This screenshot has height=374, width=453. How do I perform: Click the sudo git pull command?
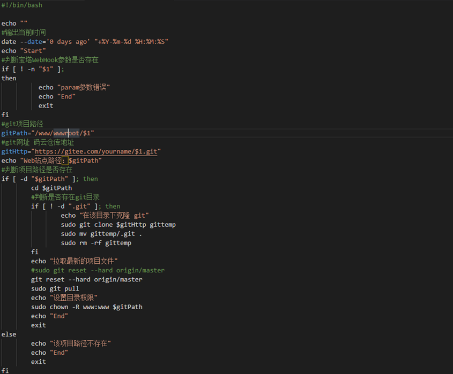[x=55, y=288]
